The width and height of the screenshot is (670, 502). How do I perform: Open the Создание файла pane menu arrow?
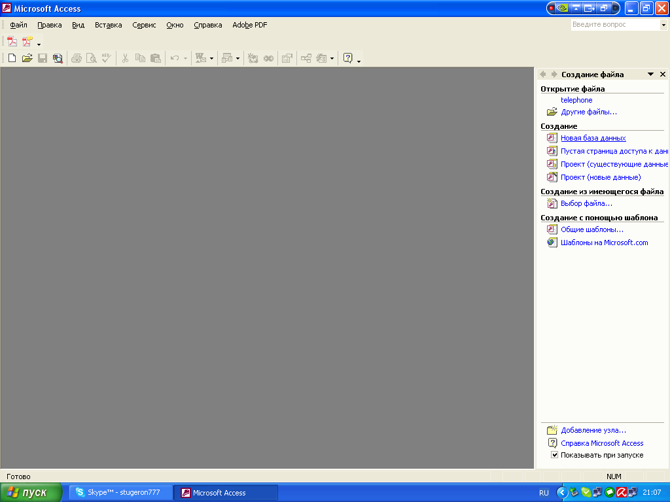(x=650, y=75)
